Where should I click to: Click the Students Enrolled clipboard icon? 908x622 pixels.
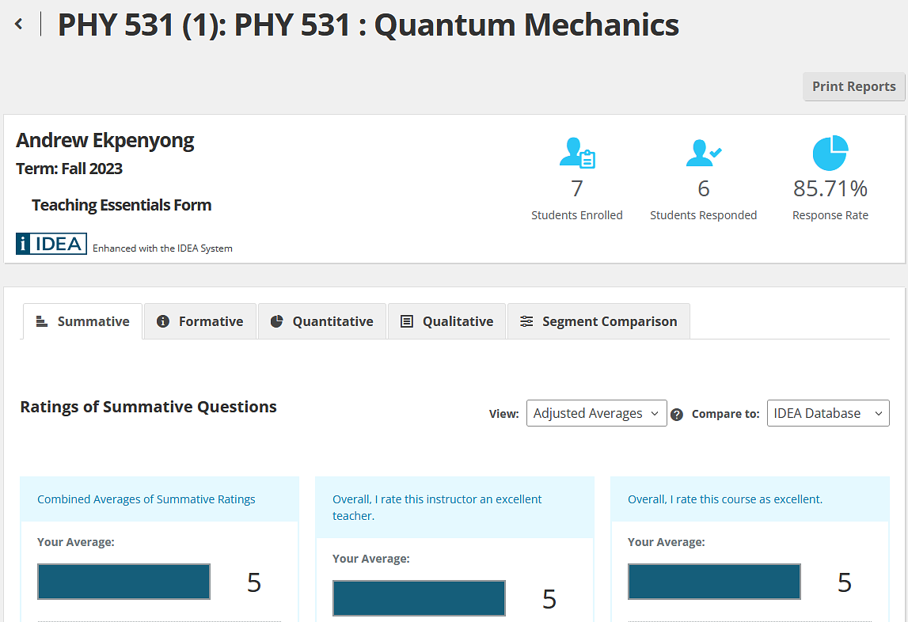[577, 153]
